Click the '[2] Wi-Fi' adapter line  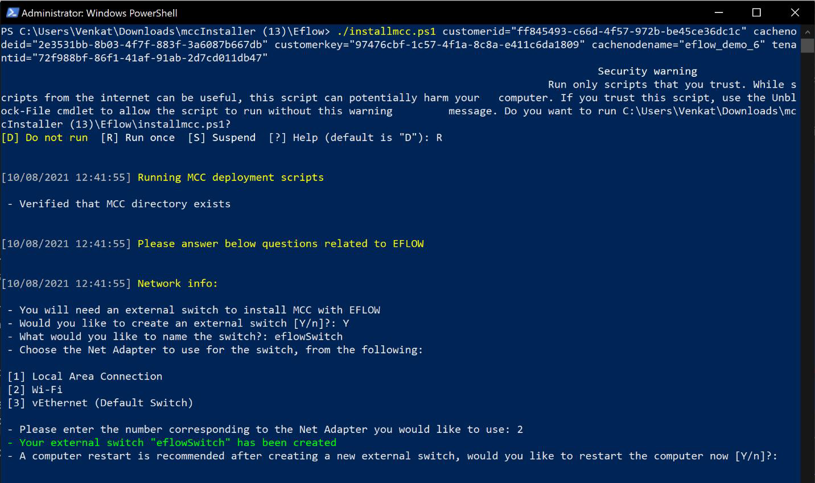click(35, 390)
